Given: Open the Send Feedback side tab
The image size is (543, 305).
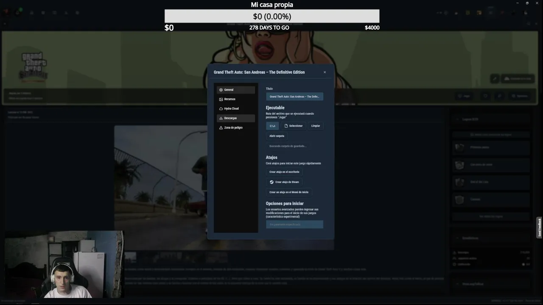Looking at the screenshot, I should tap(540, 228).
